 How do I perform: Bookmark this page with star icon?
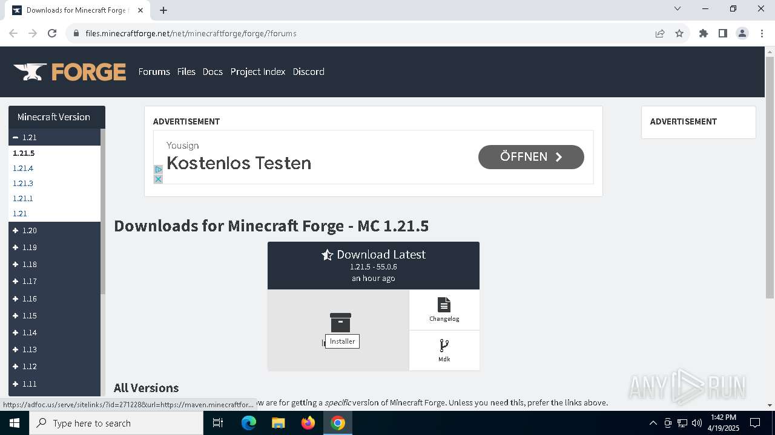(679, 33)
